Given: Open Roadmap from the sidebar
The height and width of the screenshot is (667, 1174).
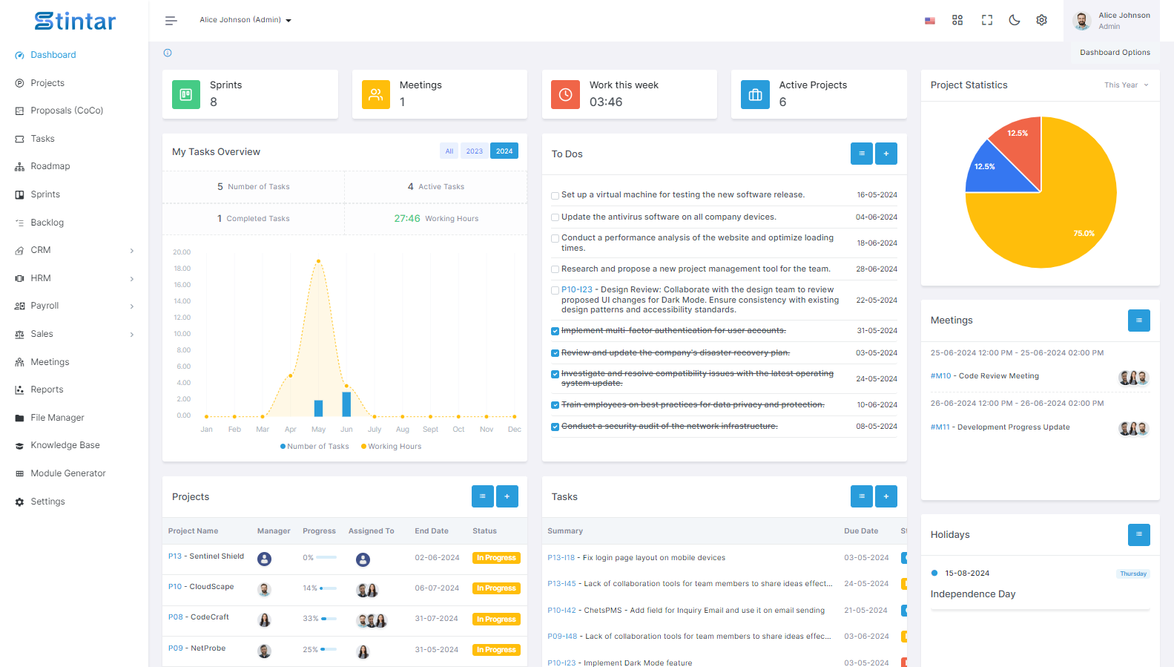Looking at the screenshot, I should pos(50,166).
